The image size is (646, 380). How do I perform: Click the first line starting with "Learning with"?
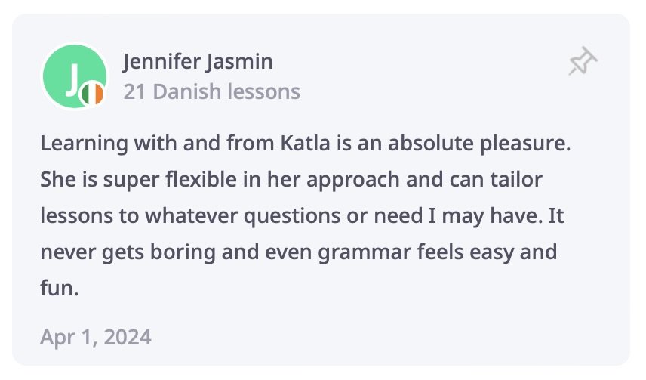(306, 144)
